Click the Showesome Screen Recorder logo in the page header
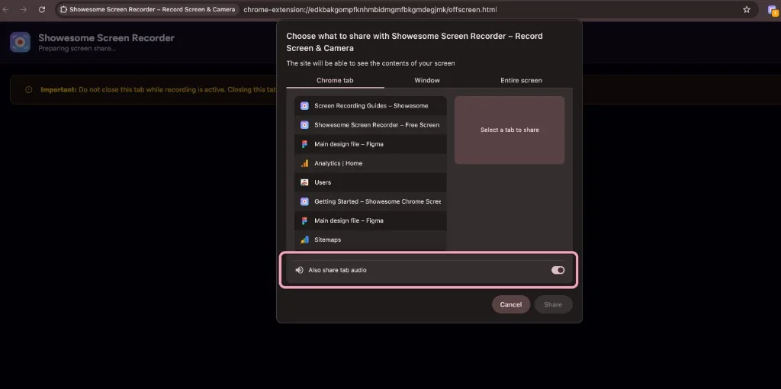Viewport: 781px width, 389px height. 20,43
